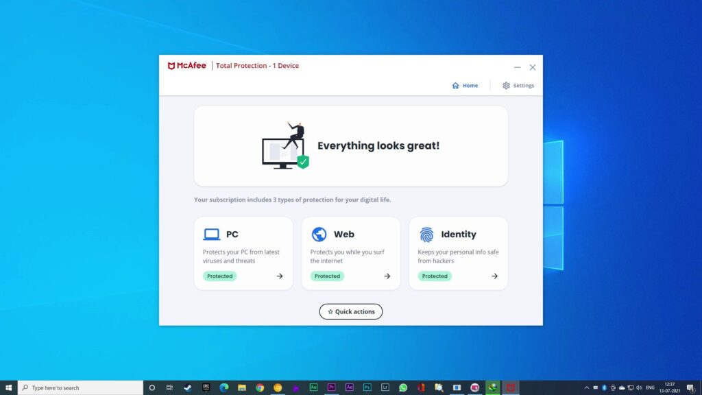The width and height of the screenshot is (702, 395).
Task: Open the Action Center notifications
Action: coord(691,388)
